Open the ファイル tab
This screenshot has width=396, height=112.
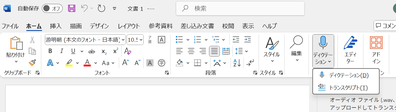[10, 26]
